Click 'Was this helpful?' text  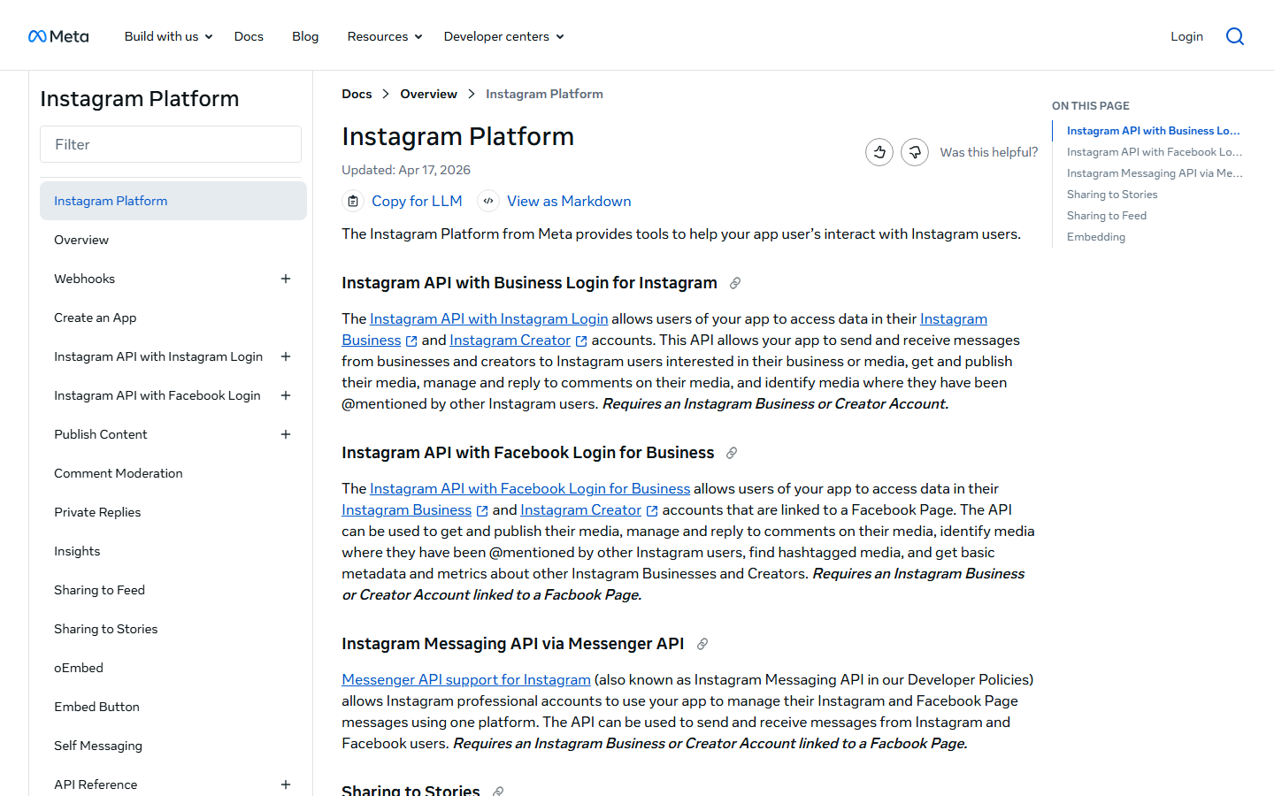pyautogui.click(x=989, y=152)
